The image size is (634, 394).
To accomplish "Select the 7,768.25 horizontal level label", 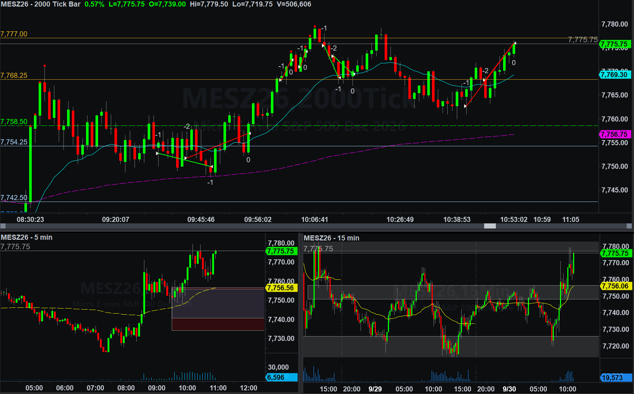I will click(x=14, y=75).
